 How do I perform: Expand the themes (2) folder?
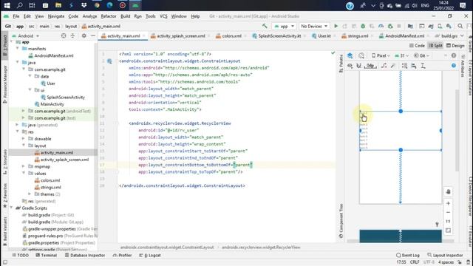click(x=30, y=194)
